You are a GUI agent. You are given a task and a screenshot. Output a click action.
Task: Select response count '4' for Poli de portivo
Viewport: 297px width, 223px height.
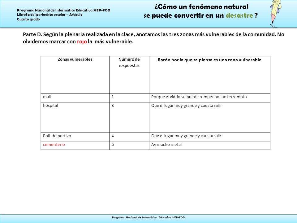click(129, 137)
